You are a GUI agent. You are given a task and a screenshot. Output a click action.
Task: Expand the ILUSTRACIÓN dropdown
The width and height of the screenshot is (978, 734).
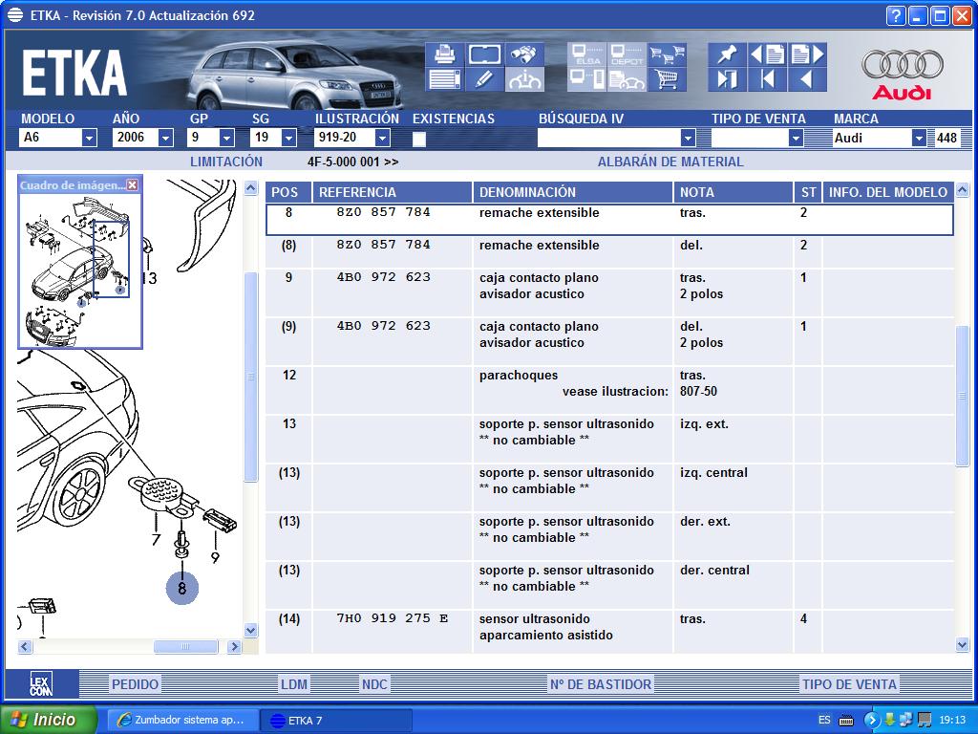point(382,138)
